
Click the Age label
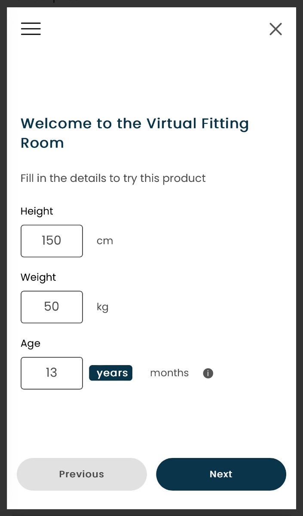point(31,344)
